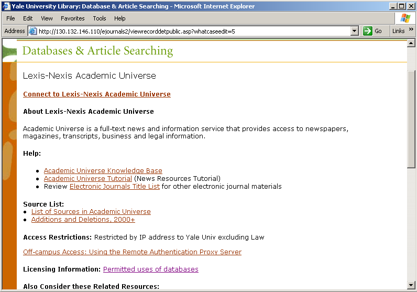417x292 pixels.
Task: Click Permitted uses of databases link
Action: click(x=150, y=269)
